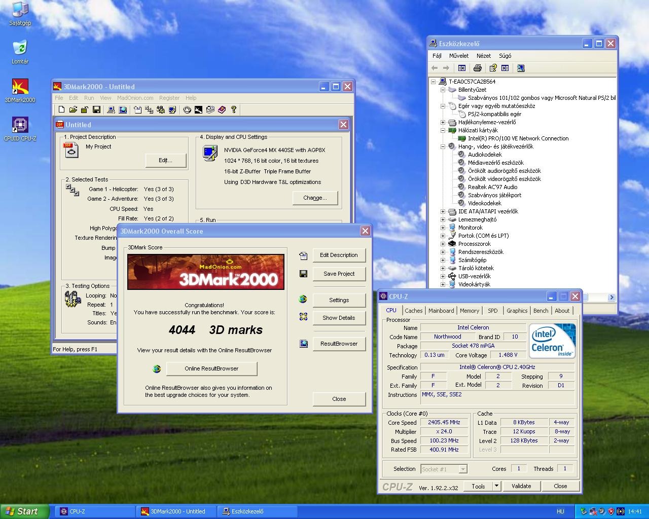Click the black helicopter demo icon in 3DMark2000 toolbar

coord(198,109)
